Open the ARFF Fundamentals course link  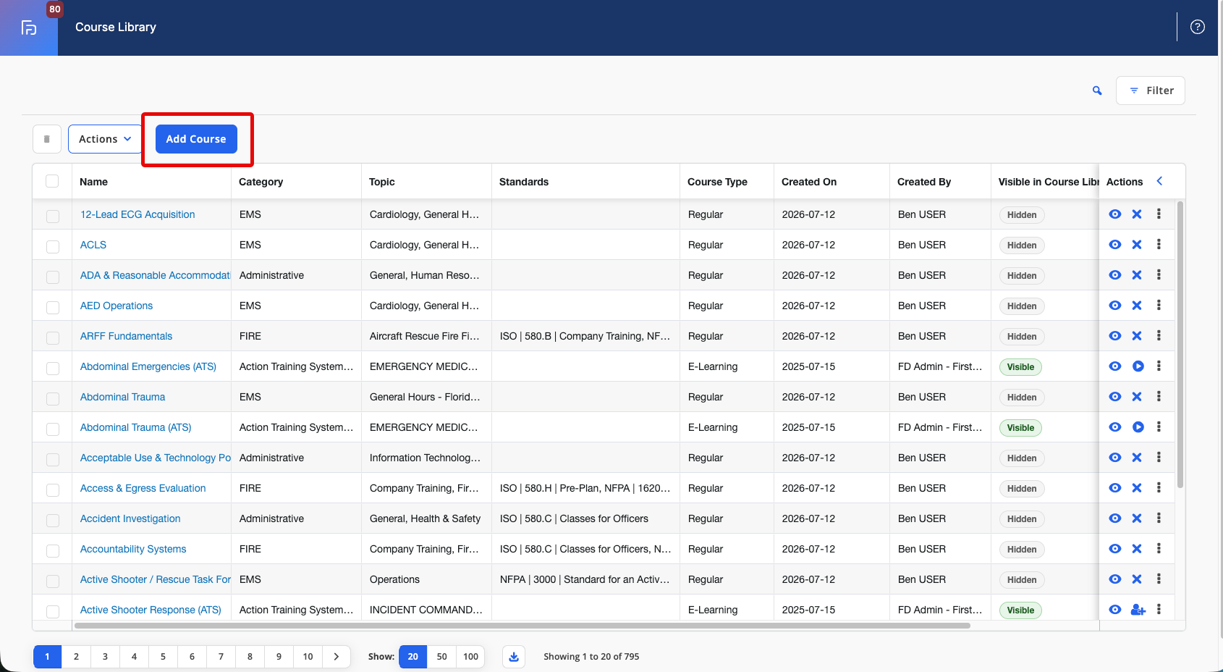click(126, 336)
